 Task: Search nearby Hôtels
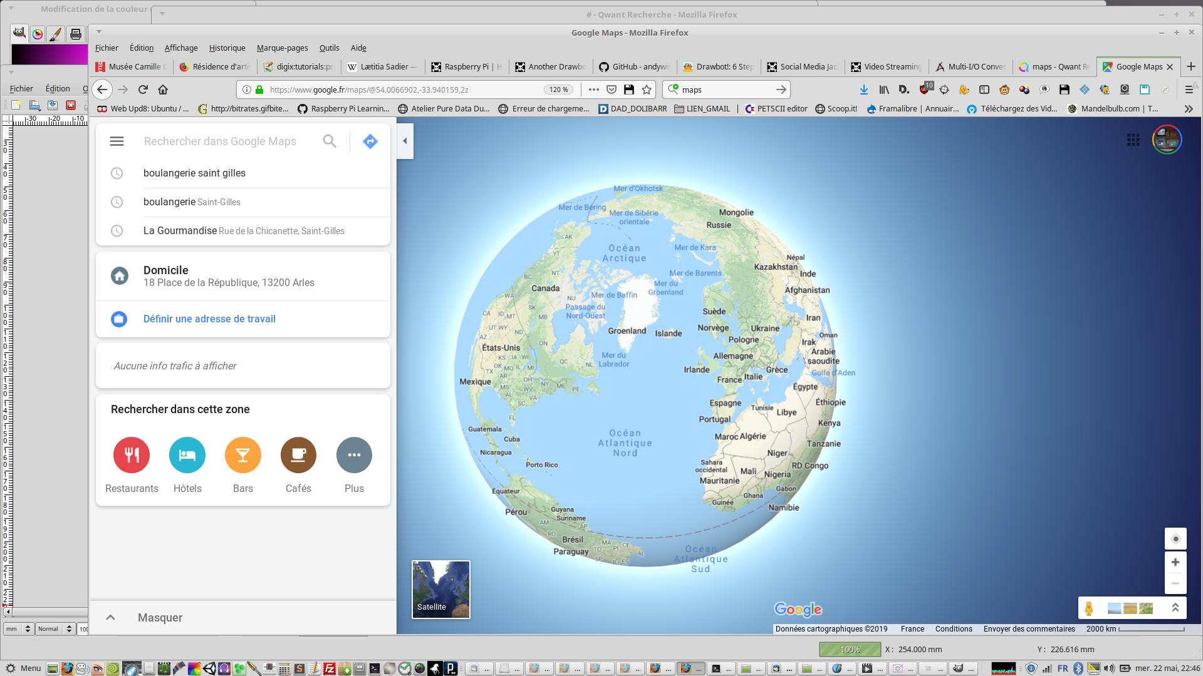[x=187, y=455]
